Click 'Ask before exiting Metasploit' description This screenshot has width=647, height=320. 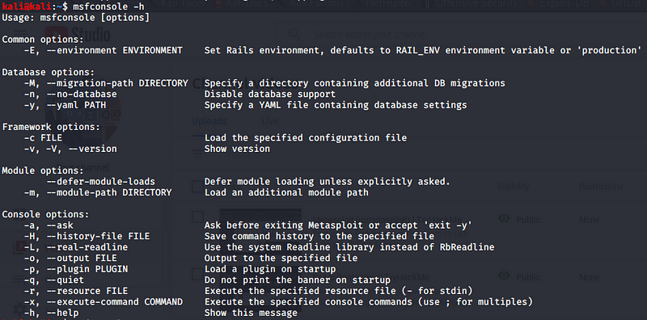click(338, 225)
